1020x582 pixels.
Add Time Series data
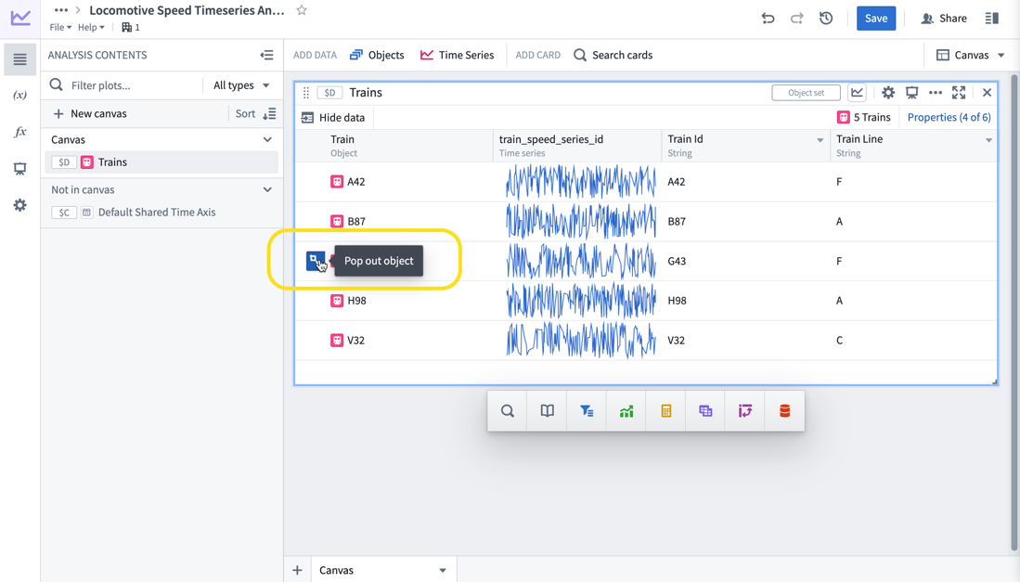coord(457,56)
